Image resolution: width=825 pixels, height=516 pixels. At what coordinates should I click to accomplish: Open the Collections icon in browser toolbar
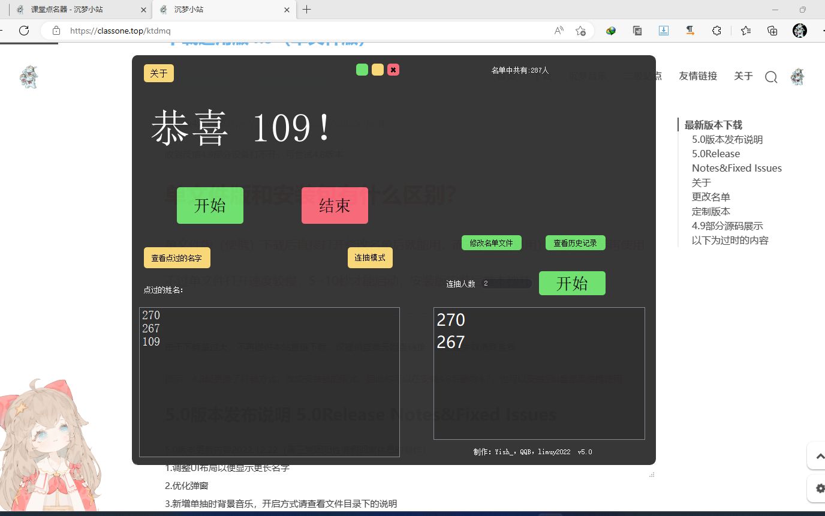(x=772, y=31)
